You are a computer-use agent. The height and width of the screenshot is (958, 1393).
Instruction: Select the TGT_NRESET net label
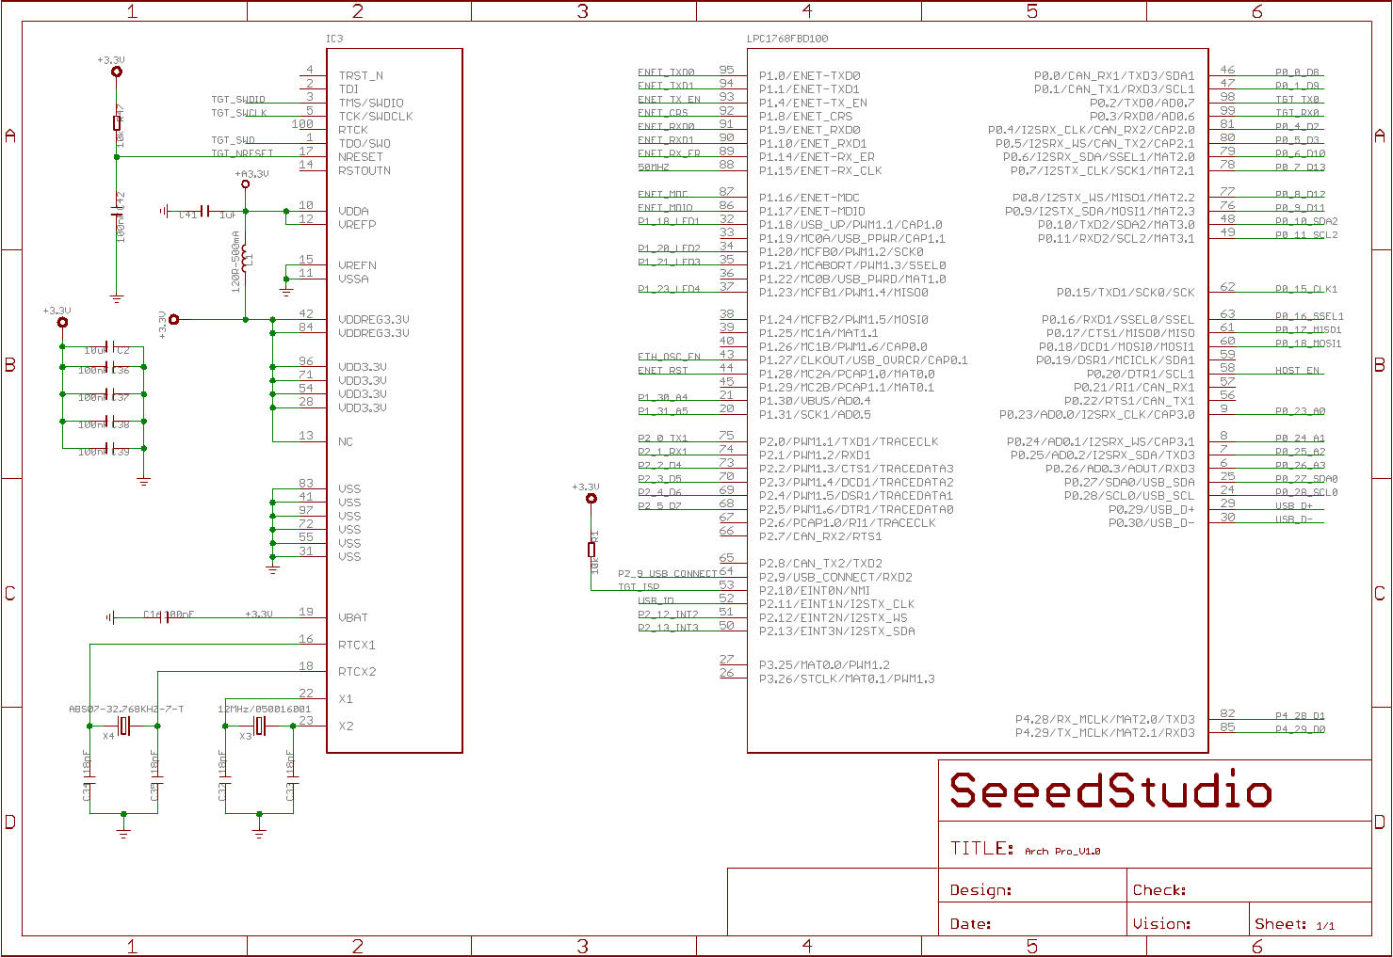tap(242, 153)
